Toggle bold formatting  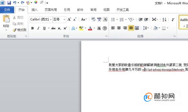32,28
